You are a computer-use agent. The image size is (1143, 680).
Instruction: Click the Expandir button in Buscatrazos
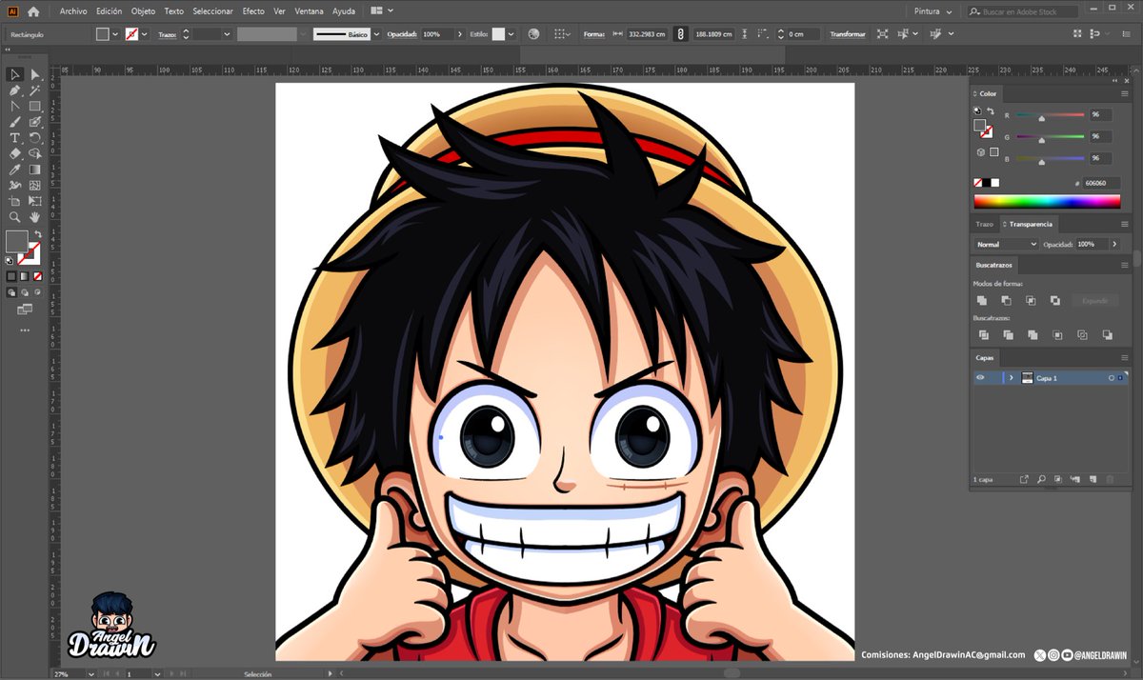[x=1095, y=300]
